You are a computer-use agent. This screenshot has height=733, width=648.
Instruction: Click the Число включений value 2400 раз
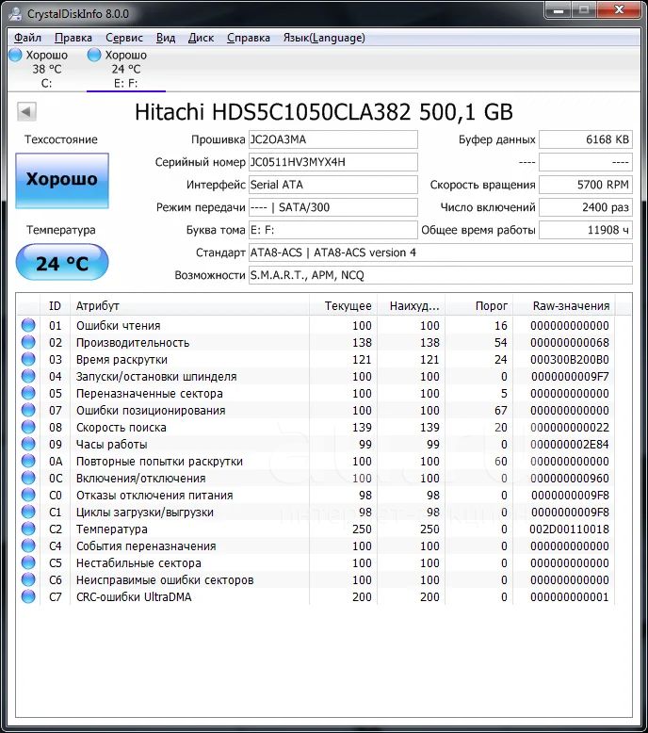pyautogui.click(x=586, y=207)
